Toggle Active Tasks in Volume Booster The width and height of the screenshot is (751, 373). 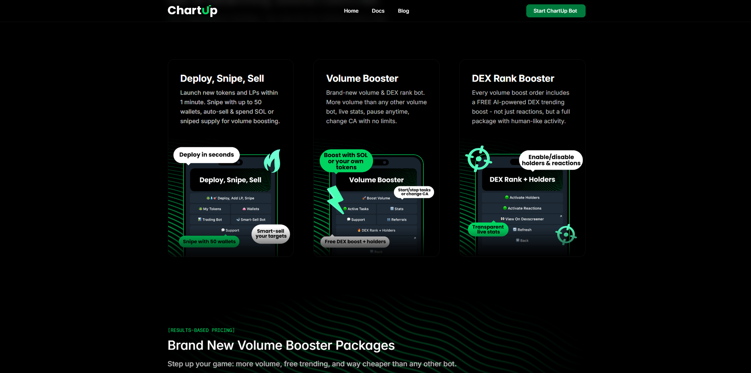tap(355, 208)
